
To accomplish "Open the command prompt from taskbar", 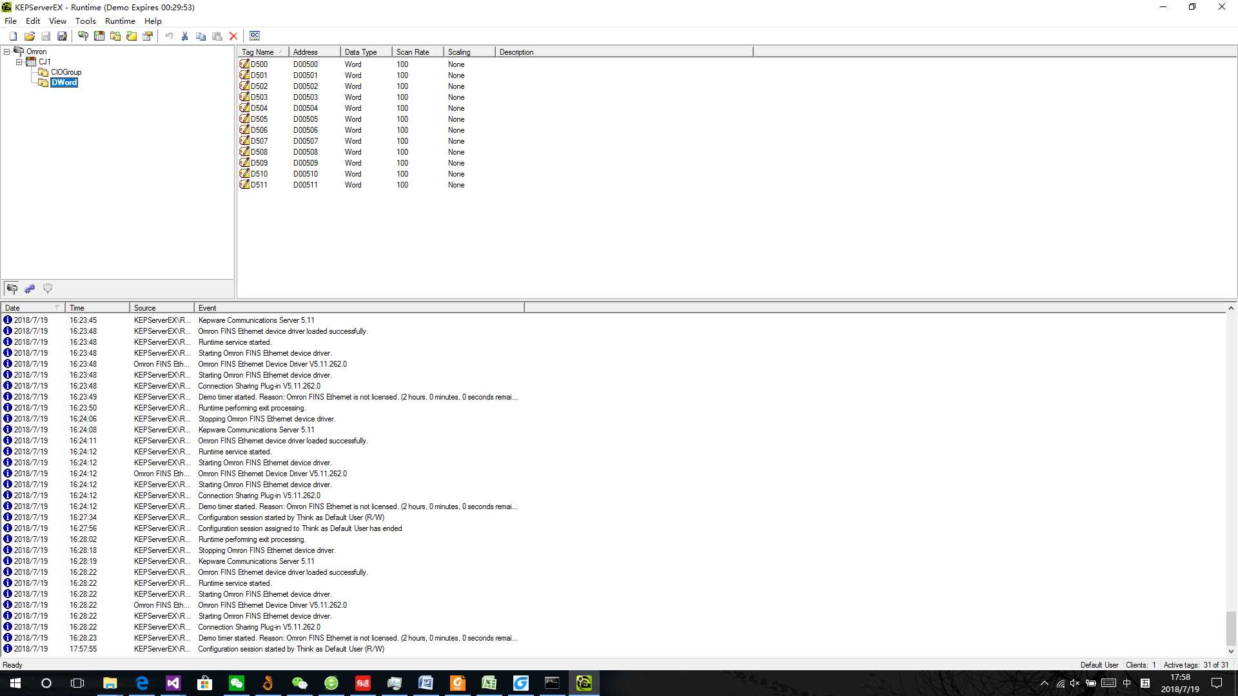I will (x=552, y=683).
